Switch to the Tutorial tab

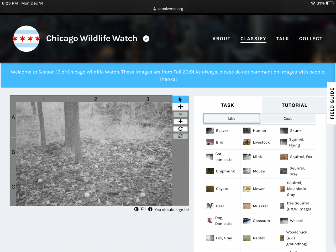point(294,105)
